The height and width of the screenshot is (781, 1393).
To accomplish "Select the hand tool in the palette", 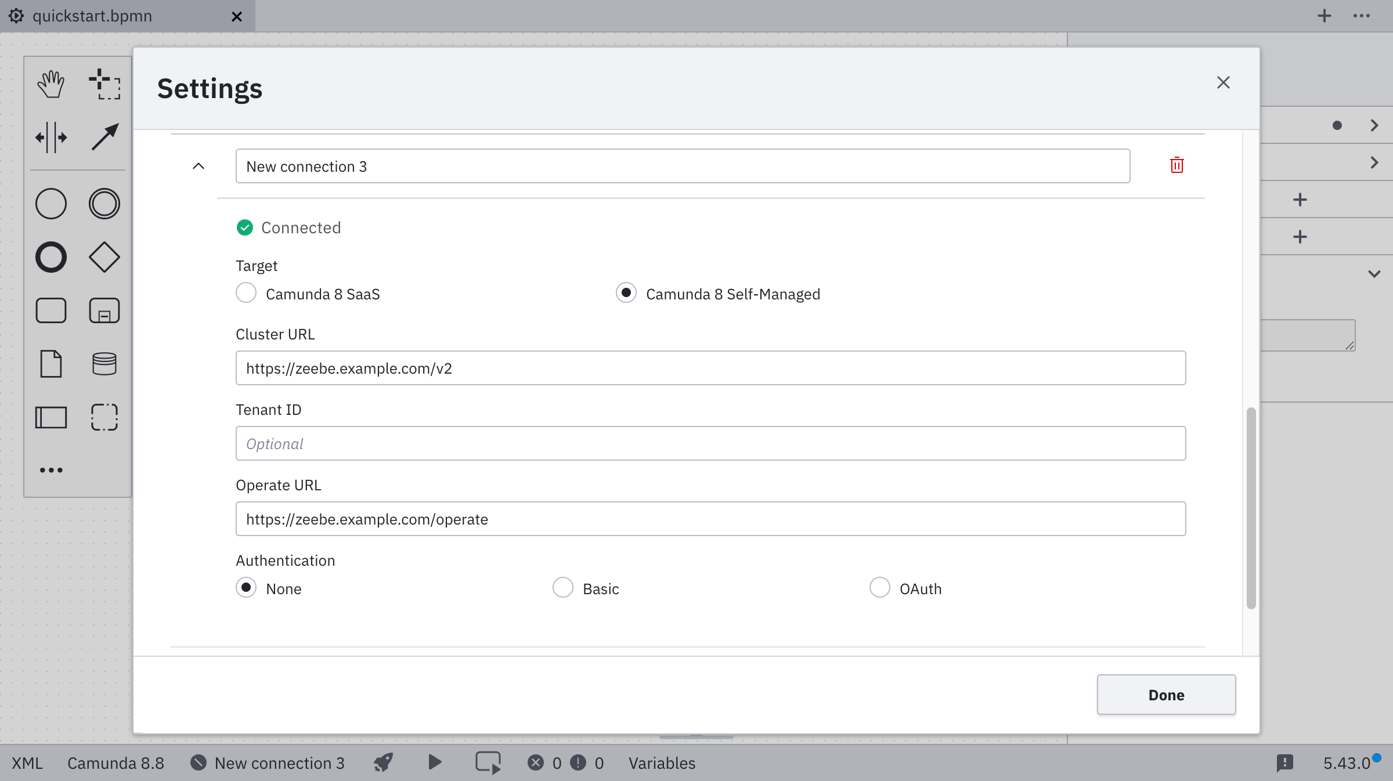I will coord(51,83).
